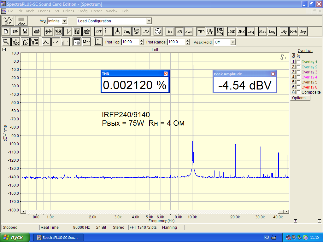Click the bottom-right minus expander

pyautogui.click(x=320, y=221)
